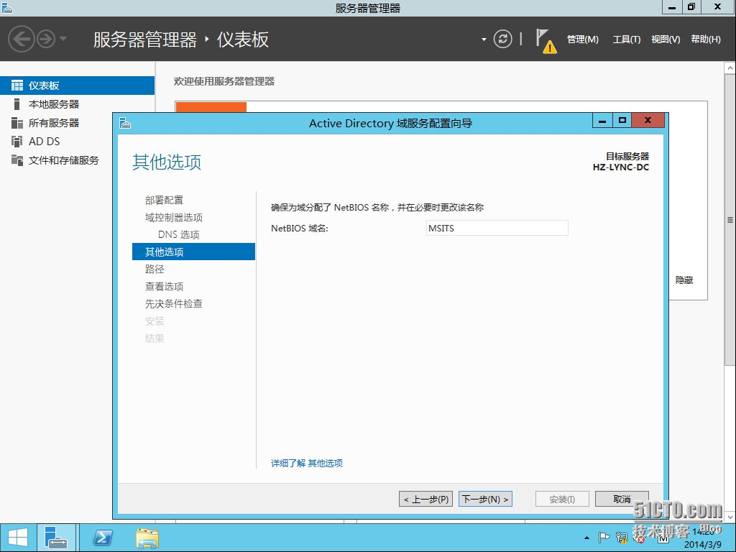Image resolution: width=736 pixels, height=552 pixels.
Task: Open the 管理(M) menu
Action: [582, 40]
